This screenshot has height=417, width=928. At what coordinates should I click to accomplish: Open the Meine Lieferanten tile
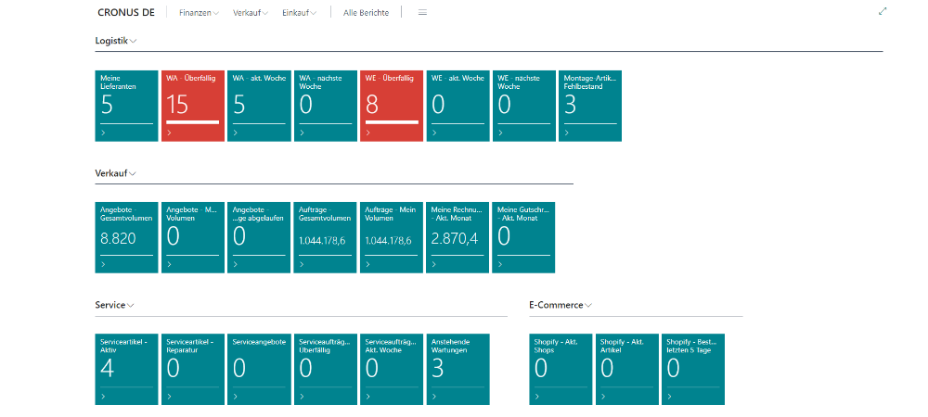(126, 106)
